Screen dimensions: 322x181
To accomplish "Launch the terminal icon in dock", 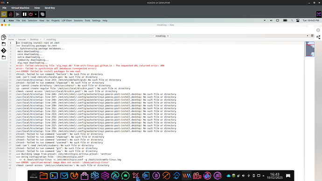I will pos(54,176).
